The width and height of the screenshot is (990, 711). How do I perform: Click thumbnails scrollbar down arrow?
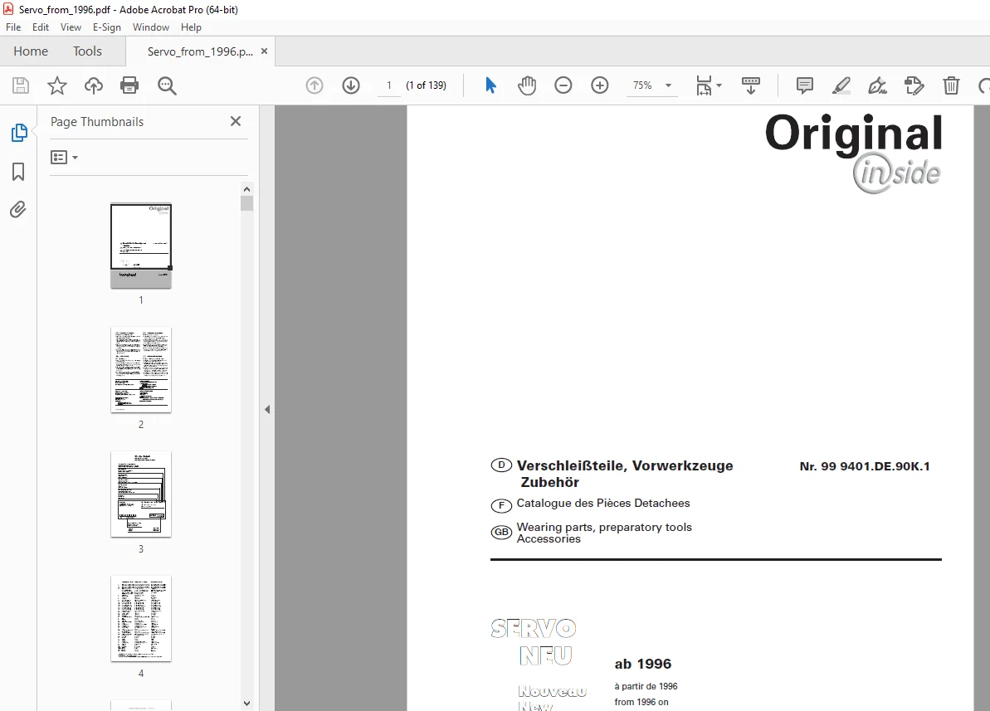tap(246, 703)
